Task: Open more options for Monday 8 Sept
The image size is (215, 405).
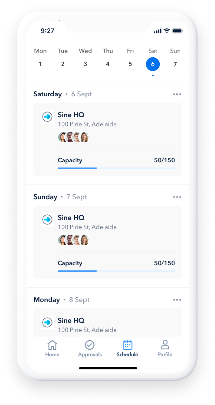Action: [x=177, y=300]
